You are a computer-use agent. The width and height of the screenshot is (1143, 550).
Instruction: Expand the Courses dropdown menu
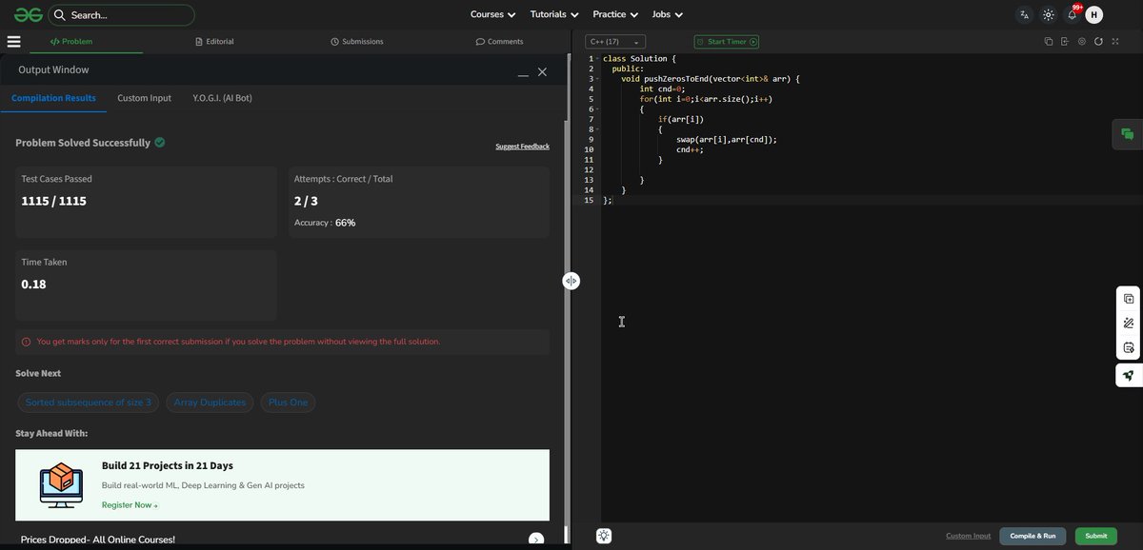tap(492, 14)
